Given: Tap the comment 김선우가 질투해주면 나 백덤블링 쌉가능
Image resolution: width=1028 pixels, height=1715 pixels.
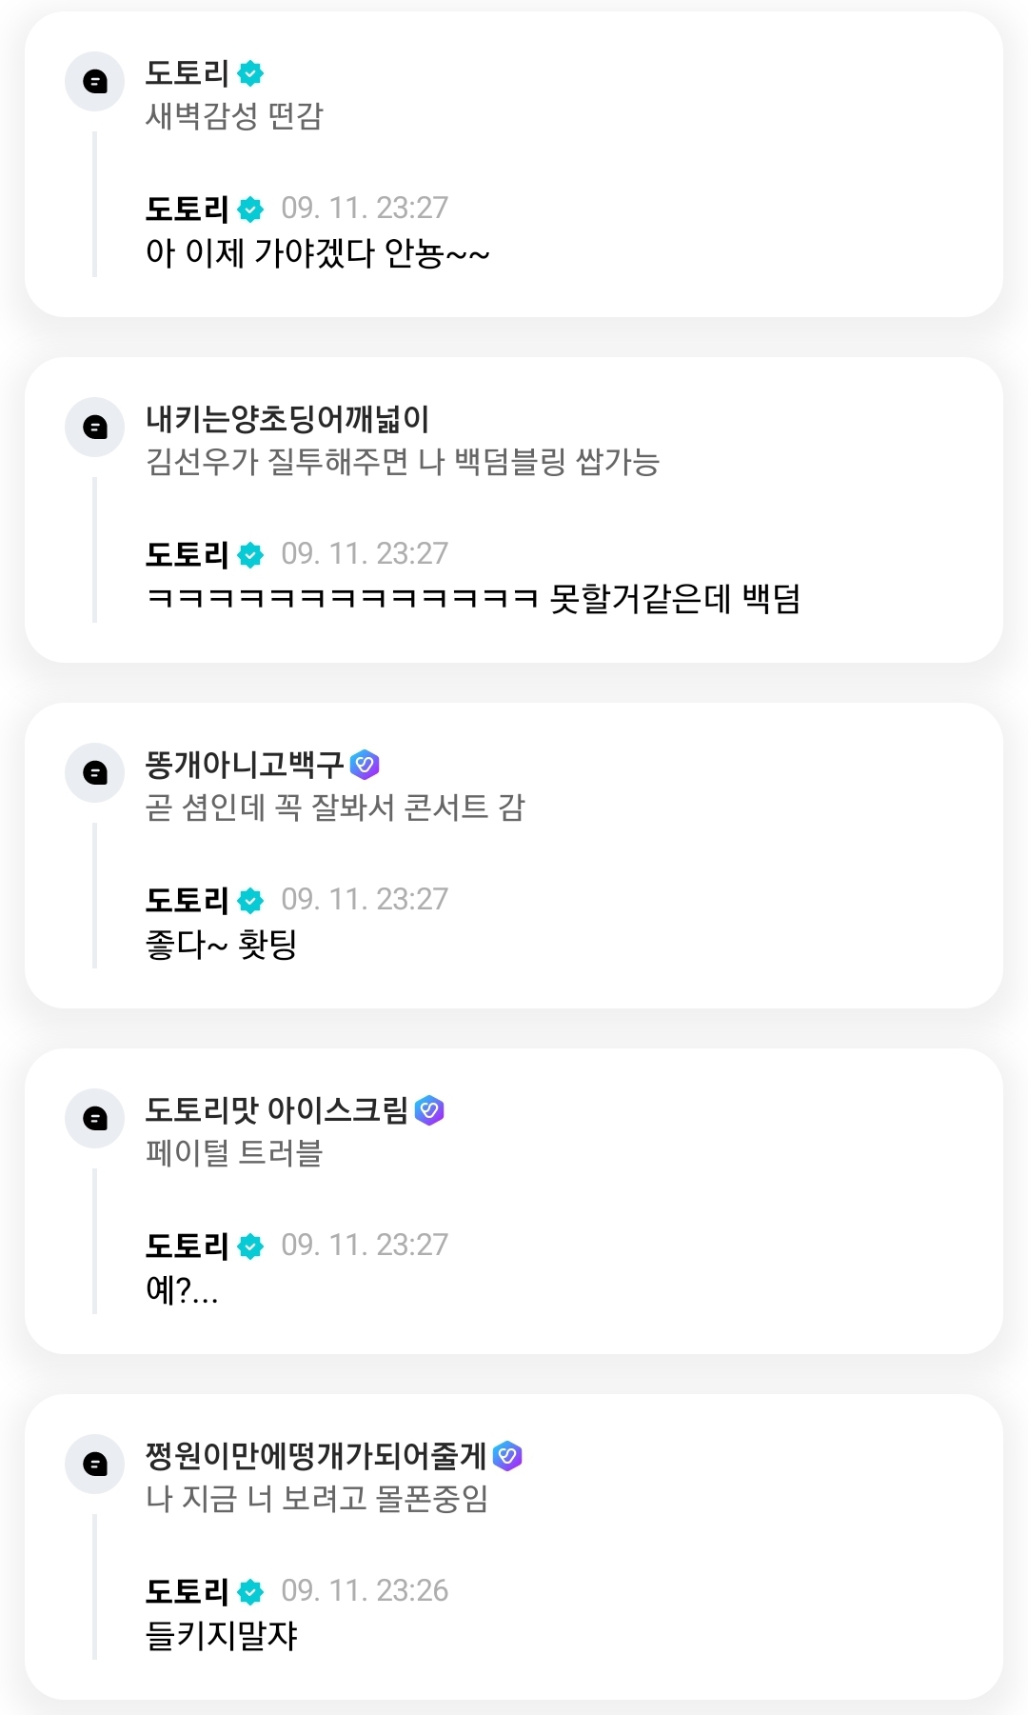Looking at the screenshot, I should point(402,462).
